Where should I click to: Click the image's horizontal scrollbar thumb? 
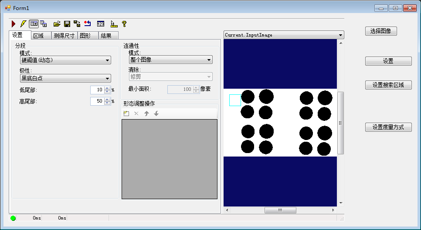(280, 210)
